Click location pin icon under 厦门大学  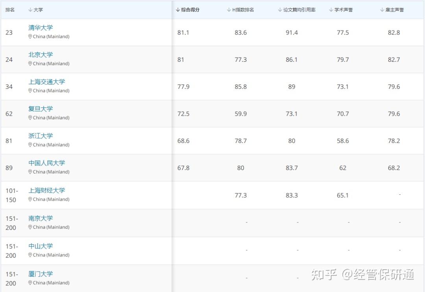[x=30, y=283]
